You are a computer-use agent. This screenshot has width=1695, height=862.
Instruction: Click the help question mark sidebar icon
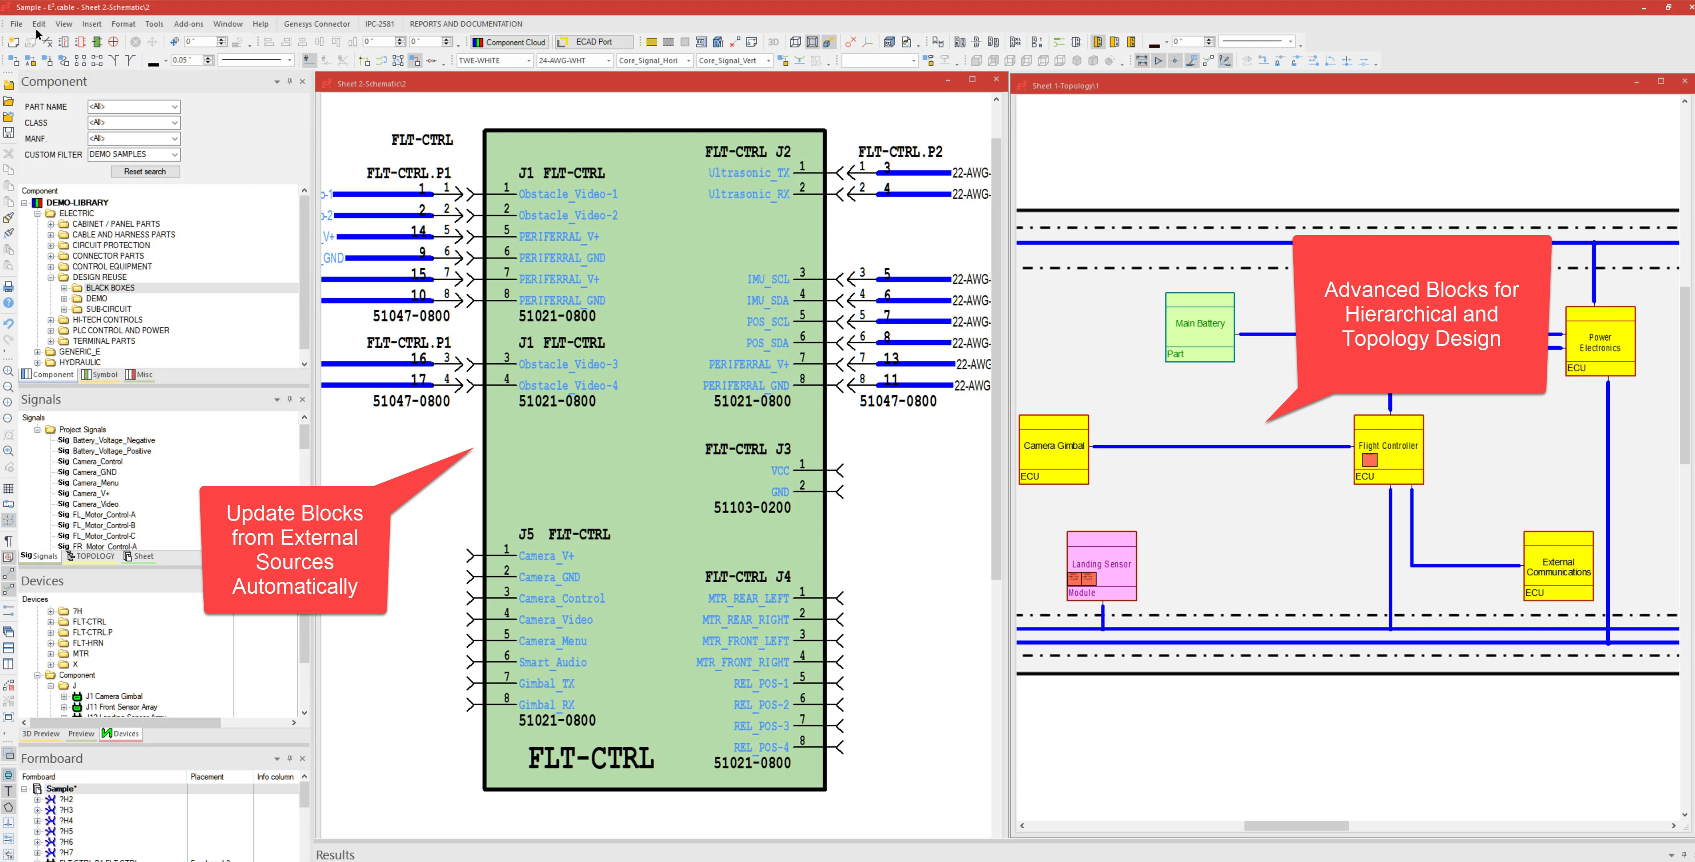(x=8, y=303)
